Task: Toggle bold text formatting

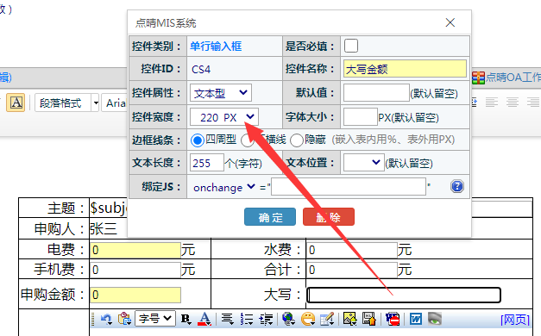Action: 186,319
